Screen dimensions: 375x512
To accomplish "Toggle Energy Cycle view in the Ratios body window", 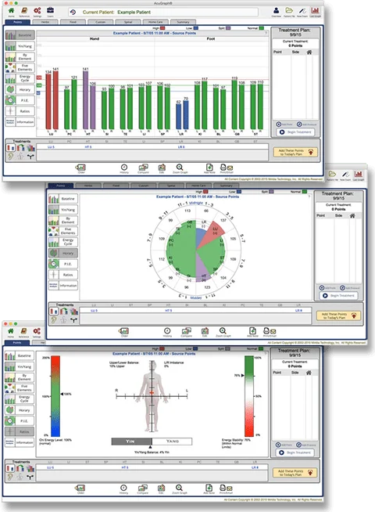I will pyautogui.click(x=20, y=399).
